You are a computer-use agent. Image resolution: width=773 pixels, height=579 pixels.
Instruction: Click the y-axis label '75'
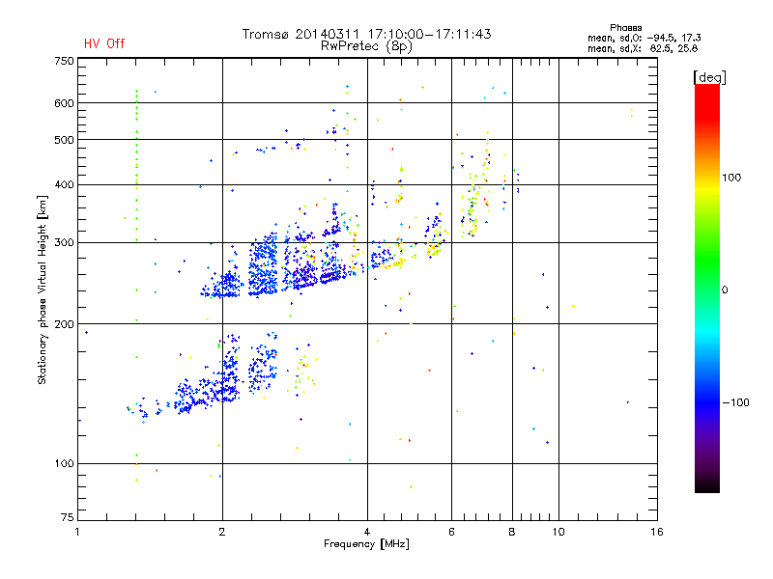coord(68,517)
